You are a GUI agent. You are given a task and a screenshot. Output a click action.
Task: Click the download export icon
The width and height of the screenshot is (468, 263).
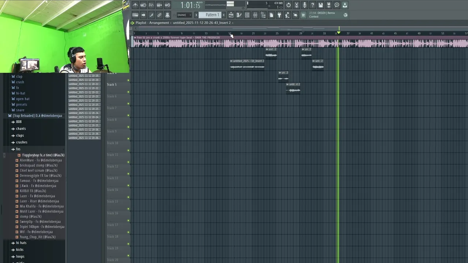(x=345, y=5)
